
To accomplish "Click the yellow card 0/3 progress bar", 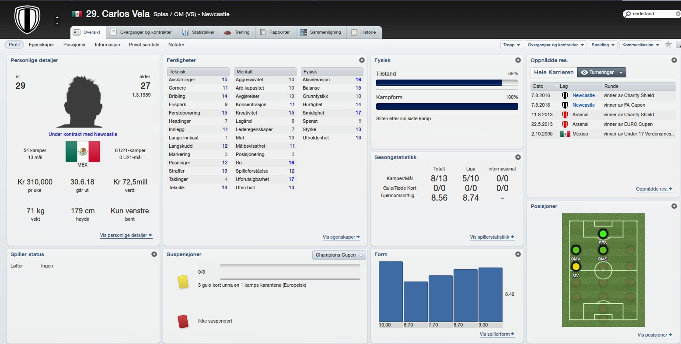I will pyautogui.click(x=290, y=271).
